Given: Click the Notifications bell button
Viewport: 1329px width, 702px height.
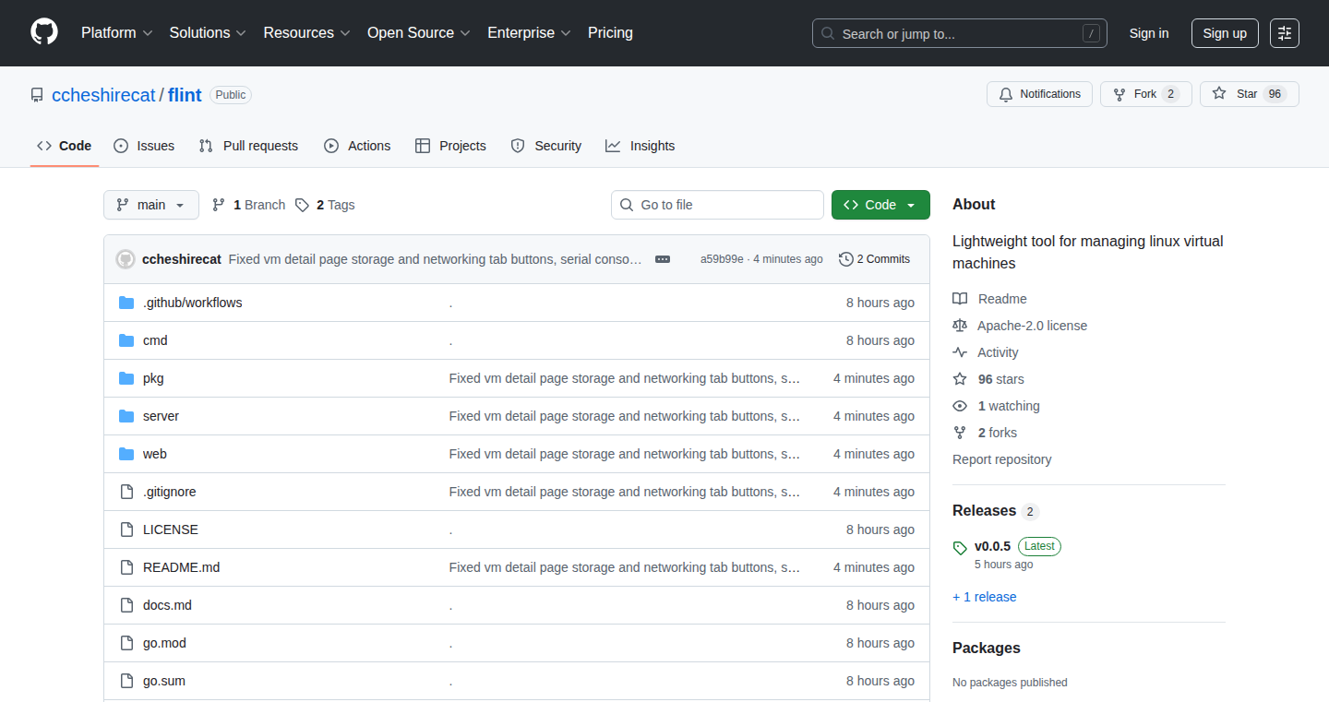Looking at the screenshot, I should (1039, 94).
